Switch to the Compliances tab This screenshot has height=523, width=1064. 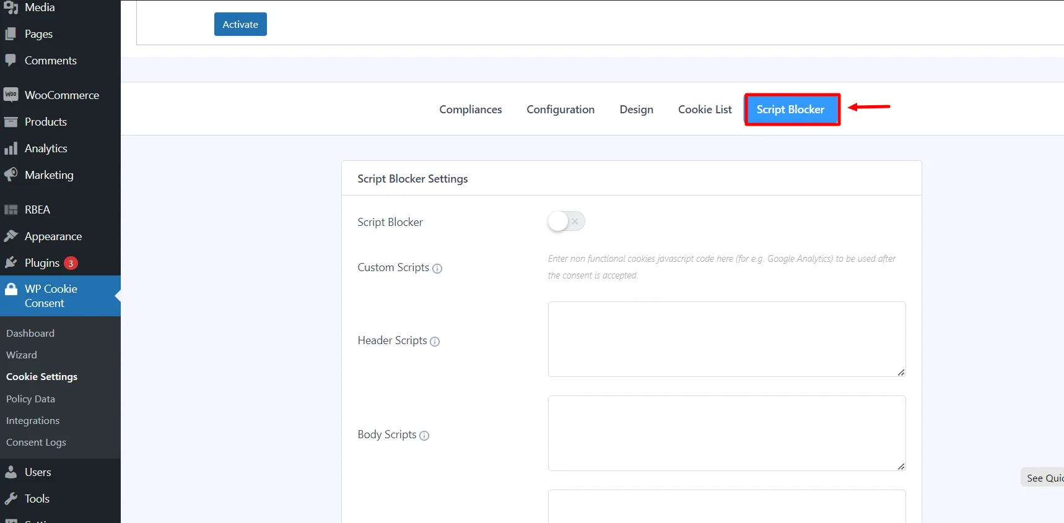(471, 110)
